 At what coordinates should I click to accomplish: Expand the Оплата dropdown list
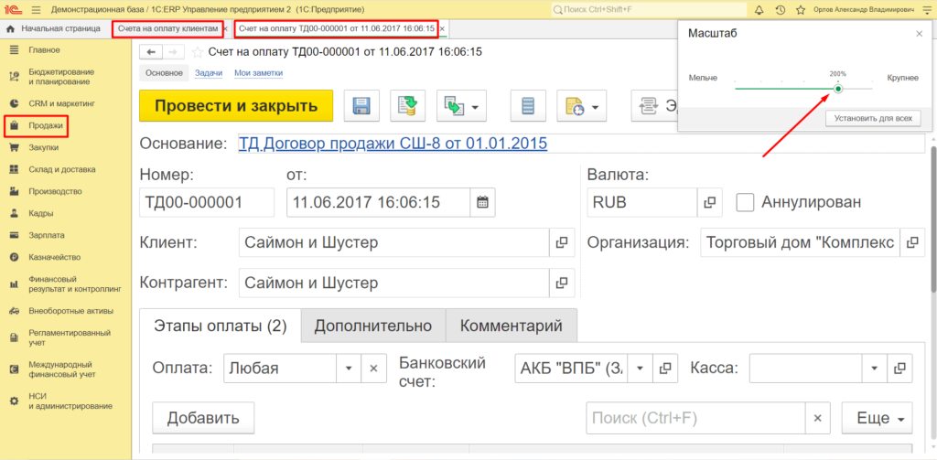point(348,369)
